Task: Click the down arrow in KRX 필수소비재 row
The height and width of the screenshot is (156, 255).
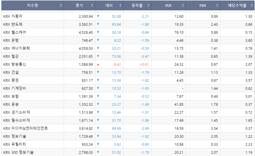Action: pyautogui.click(x=98, y=120)
